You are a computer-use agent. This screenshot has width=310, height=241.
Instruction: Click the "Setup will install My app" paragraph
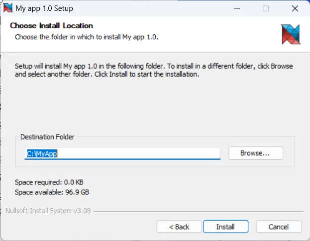[153, 70]
